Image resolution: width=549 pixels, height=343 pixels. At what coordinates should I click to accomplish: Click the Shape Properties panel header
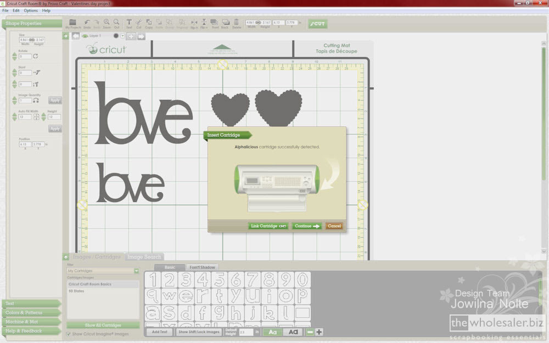(32, 24)
